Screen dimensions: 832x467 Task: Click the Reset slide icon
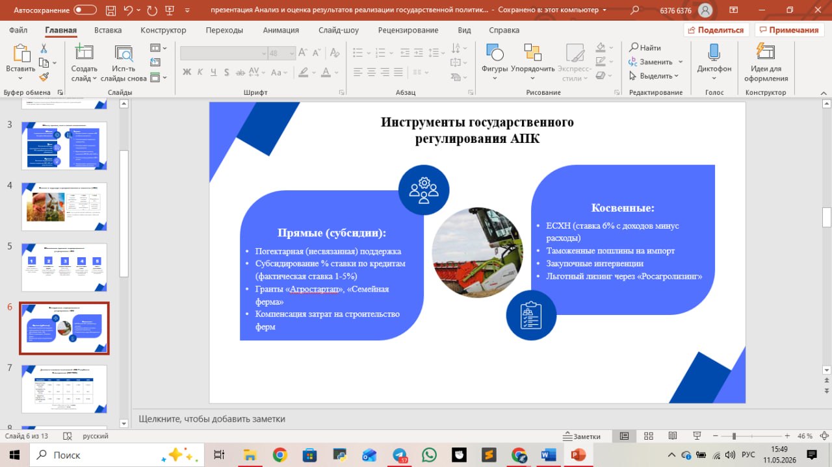tap(155, 62)
